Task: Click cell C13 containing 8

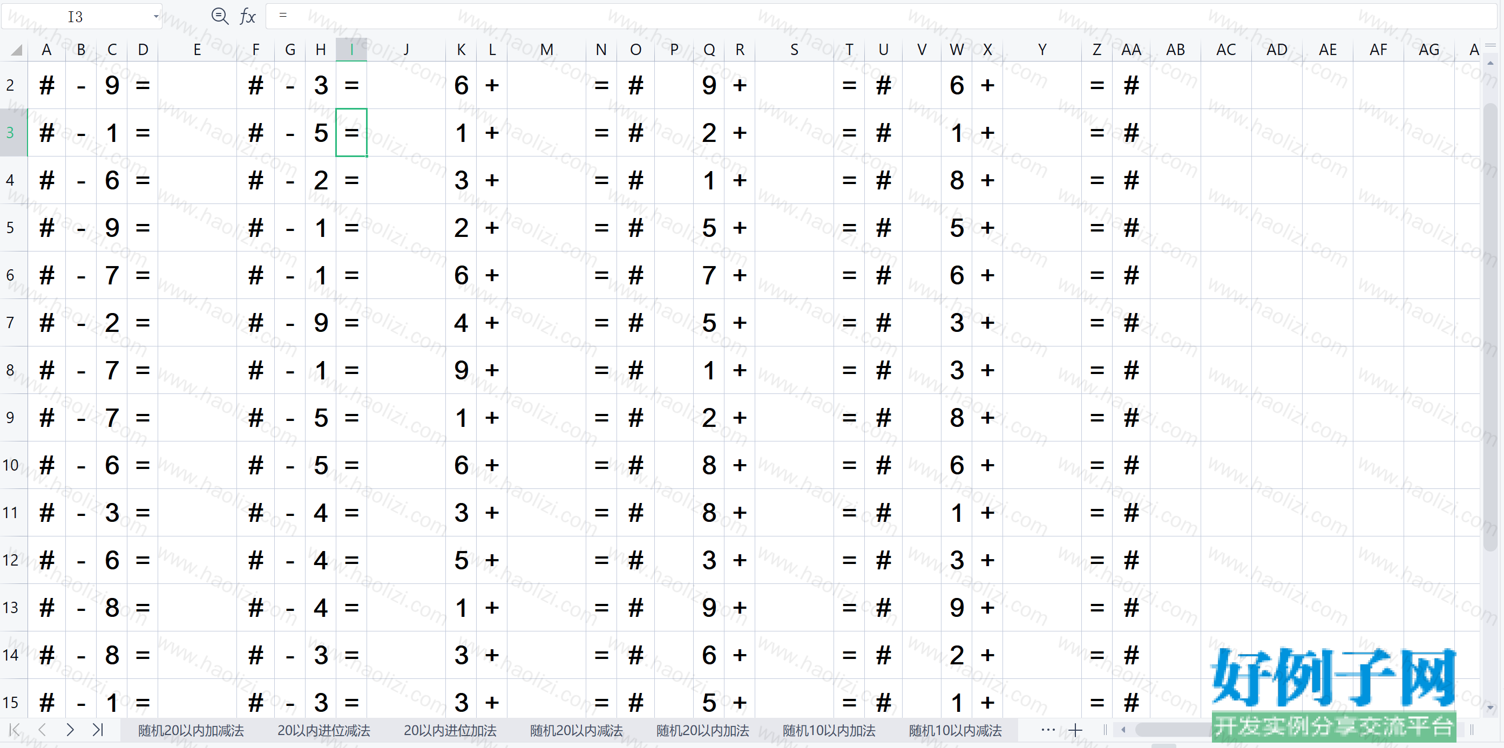Action: [x=112, y=607]
